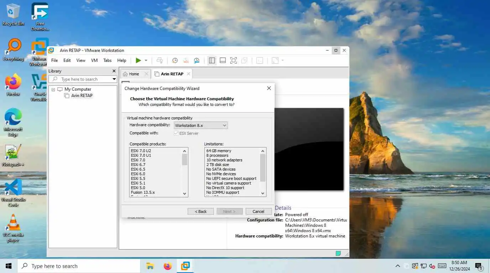The width and height of the screenshot is (490, 273).
Task: Select ESXi 6.7 in compatible products
Action: [138, 165]
